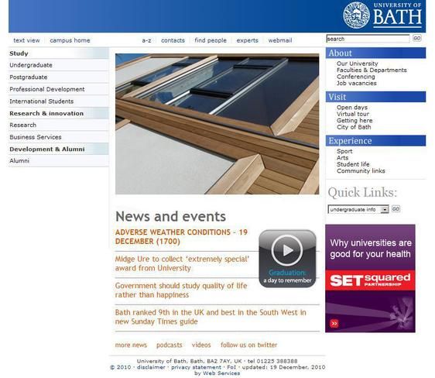Read Midge Ure award news story
This screenshot has height=378, width=435.
click(182, 263)
